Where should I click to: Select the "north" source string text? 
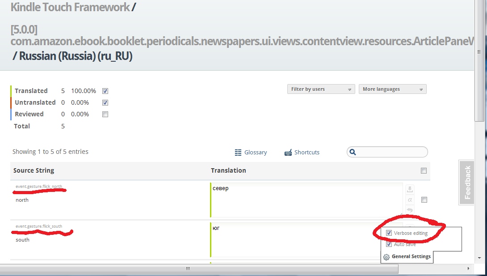tap(22, 200)
